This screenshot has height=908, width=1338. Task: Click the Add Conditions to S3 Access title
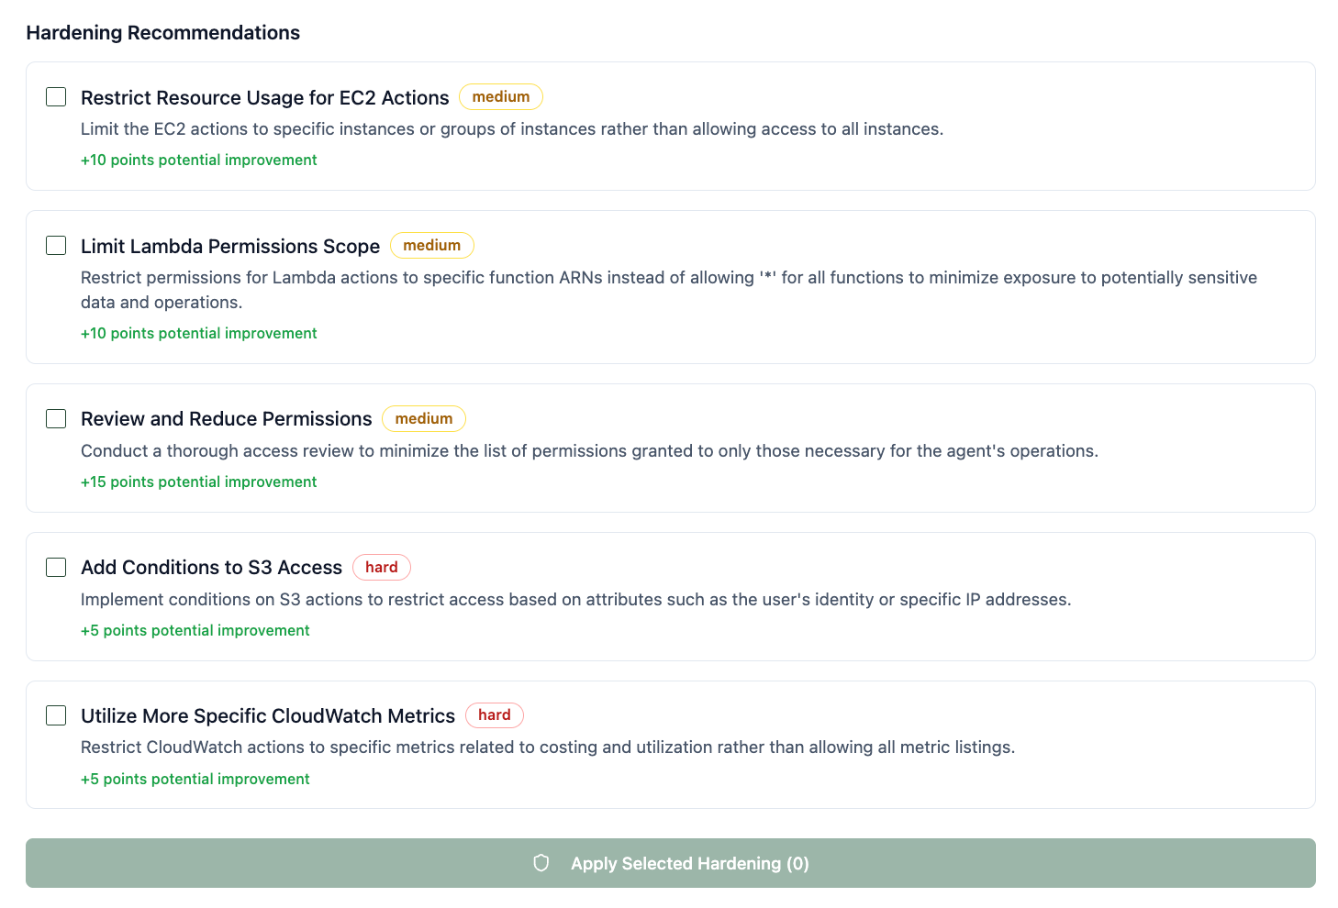[211, 568]
